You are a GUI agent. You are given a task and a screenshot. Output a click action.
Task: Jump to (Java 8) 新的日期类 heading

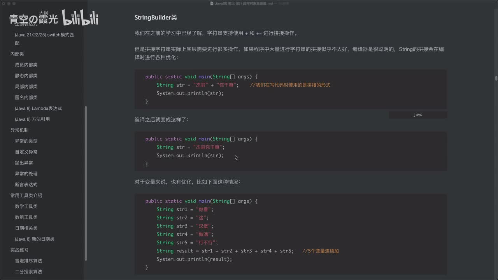click(35, 239)
